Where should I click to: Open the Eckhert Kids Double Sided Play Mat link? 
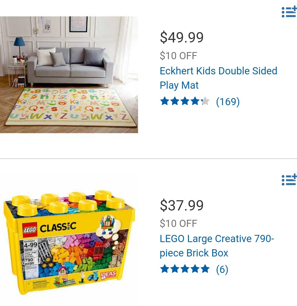coord(218,78)
